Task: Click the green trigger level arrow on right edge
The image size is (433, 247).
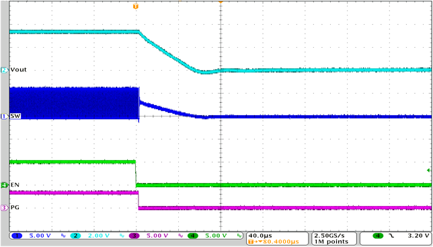Action: pos(429,170)
